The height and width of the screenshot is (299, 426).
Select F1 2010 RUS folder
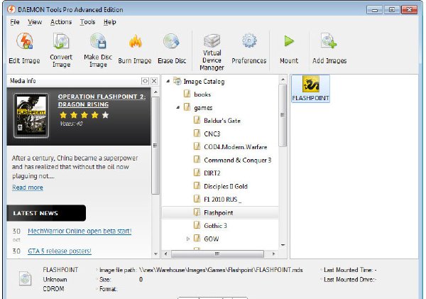(x=222, y=200)
